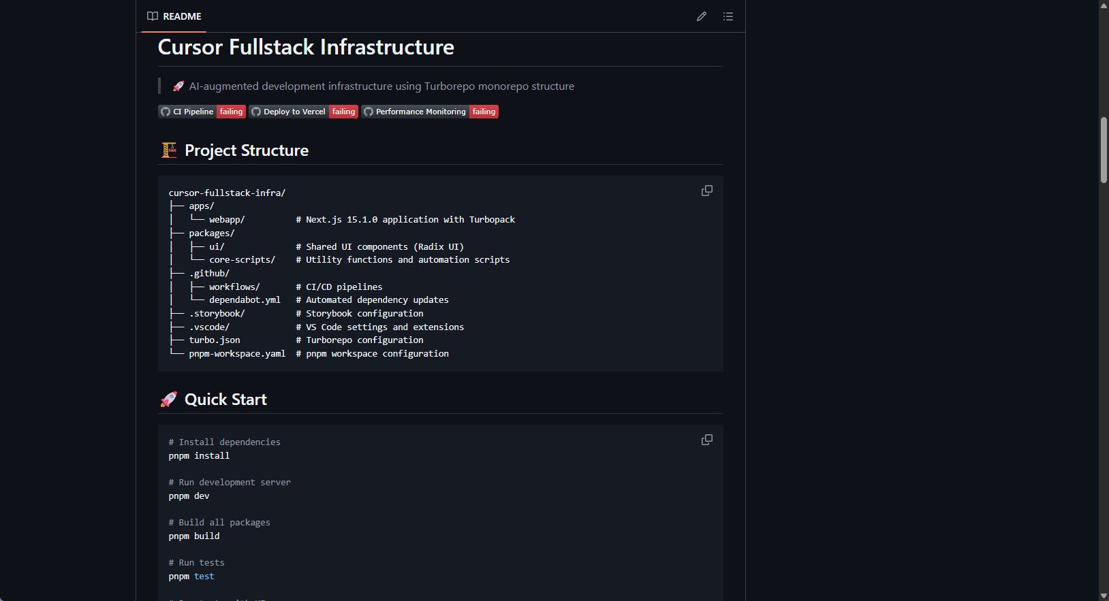The image size is (1109, 601).
Task: Click the Install dependencies comment line
Action: pyautogui.click(x=225, y=442)
